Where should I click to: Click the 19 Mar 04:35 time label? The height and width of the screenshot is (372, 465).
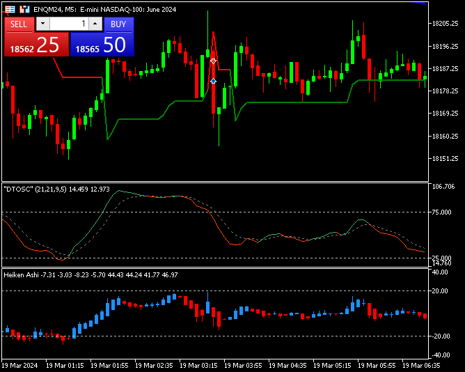click(x=287, y=366)
